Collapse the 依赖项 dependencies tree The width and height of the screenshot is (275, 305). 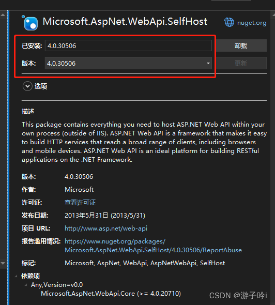click(16, 276)
